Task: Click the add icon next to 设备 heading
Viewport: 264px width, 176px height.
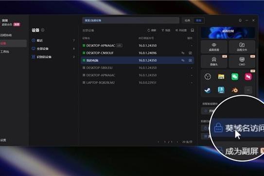Action: (43, 30)
